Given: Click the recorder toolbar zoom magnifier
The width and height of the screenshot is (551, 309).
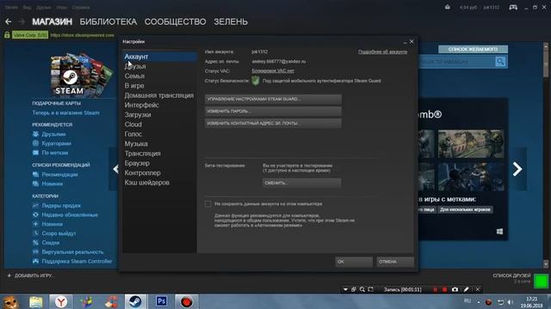Looking at the screenshot, I should [x=362, y=289].
